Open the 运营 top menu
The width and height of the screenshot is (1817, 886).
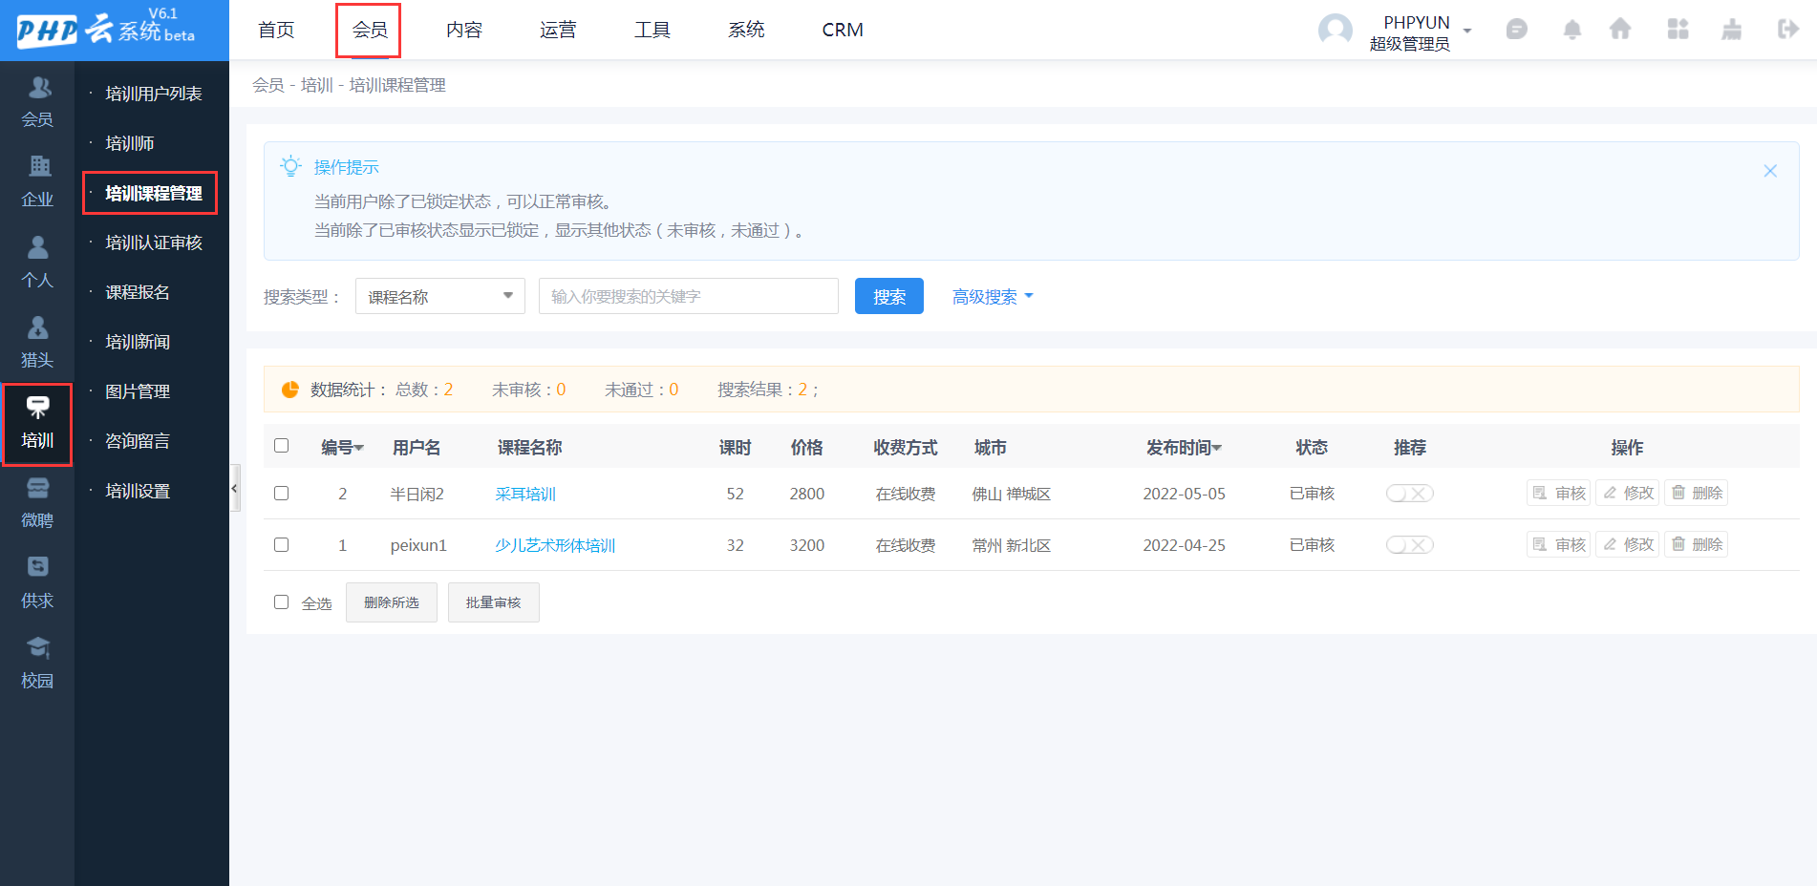pos(558,30)
